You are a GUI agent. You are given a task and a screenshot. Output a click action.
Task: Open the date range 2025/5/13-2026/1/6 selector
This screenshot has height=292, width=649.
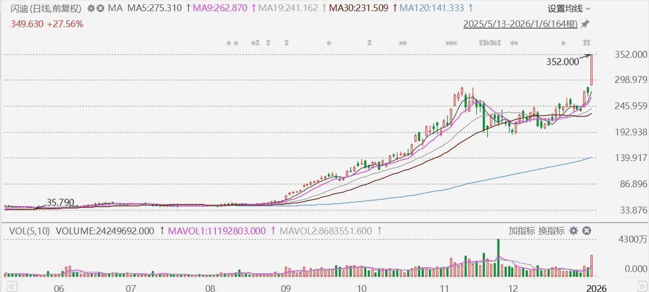(x=520, y=24)
